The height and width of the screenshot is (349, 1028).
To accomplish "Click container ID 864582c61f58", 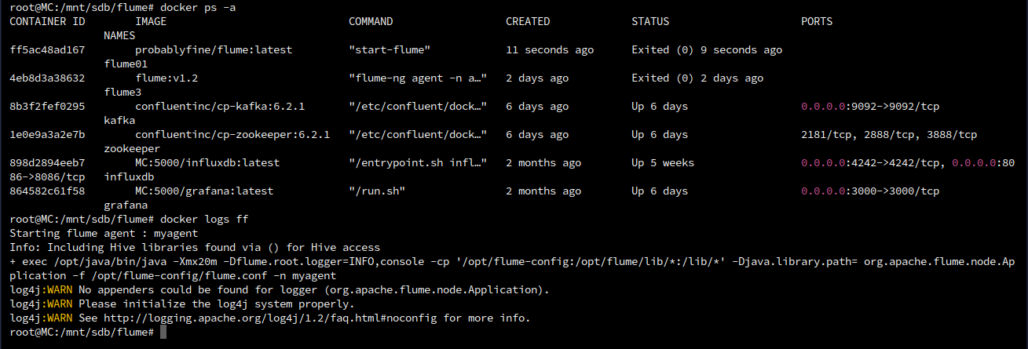I will click(x=47, y=191).
